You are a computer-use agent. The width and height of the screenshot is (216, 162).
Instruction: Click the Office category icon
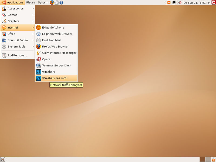4,34
